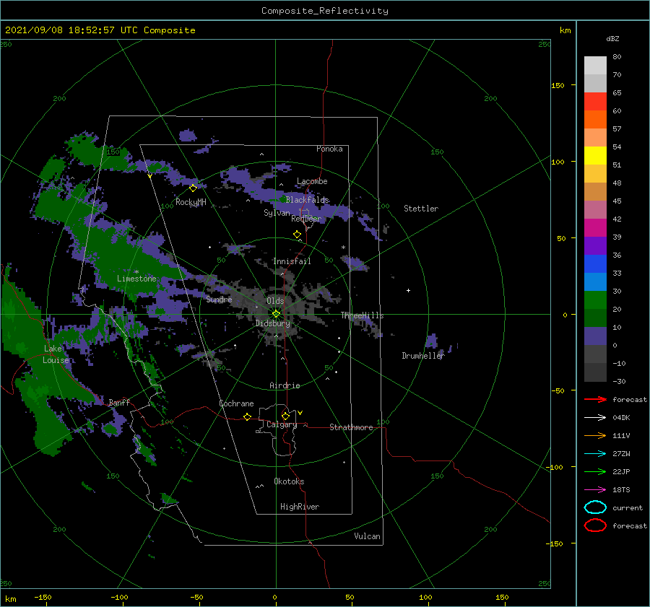Click the RedDeer label

point(306,219)
